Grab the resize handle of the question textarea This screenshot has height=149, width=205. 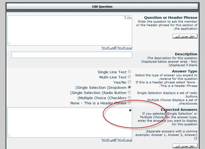pyautogui.click(x=9, y=43)
